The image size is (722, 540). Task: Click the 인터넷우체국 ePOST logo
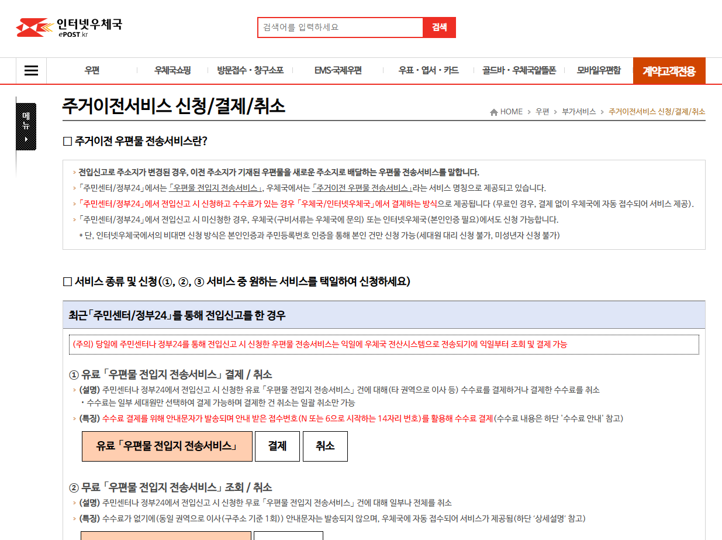click(70, 27)
